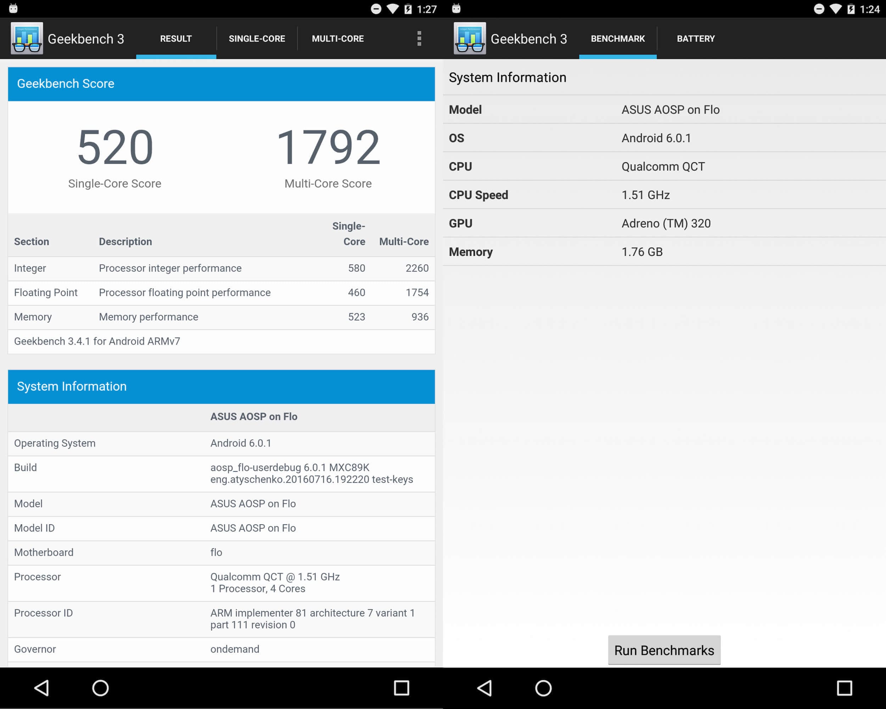Tap the Back navigation button on right screen
886x709 pixels.
(484, 688)
